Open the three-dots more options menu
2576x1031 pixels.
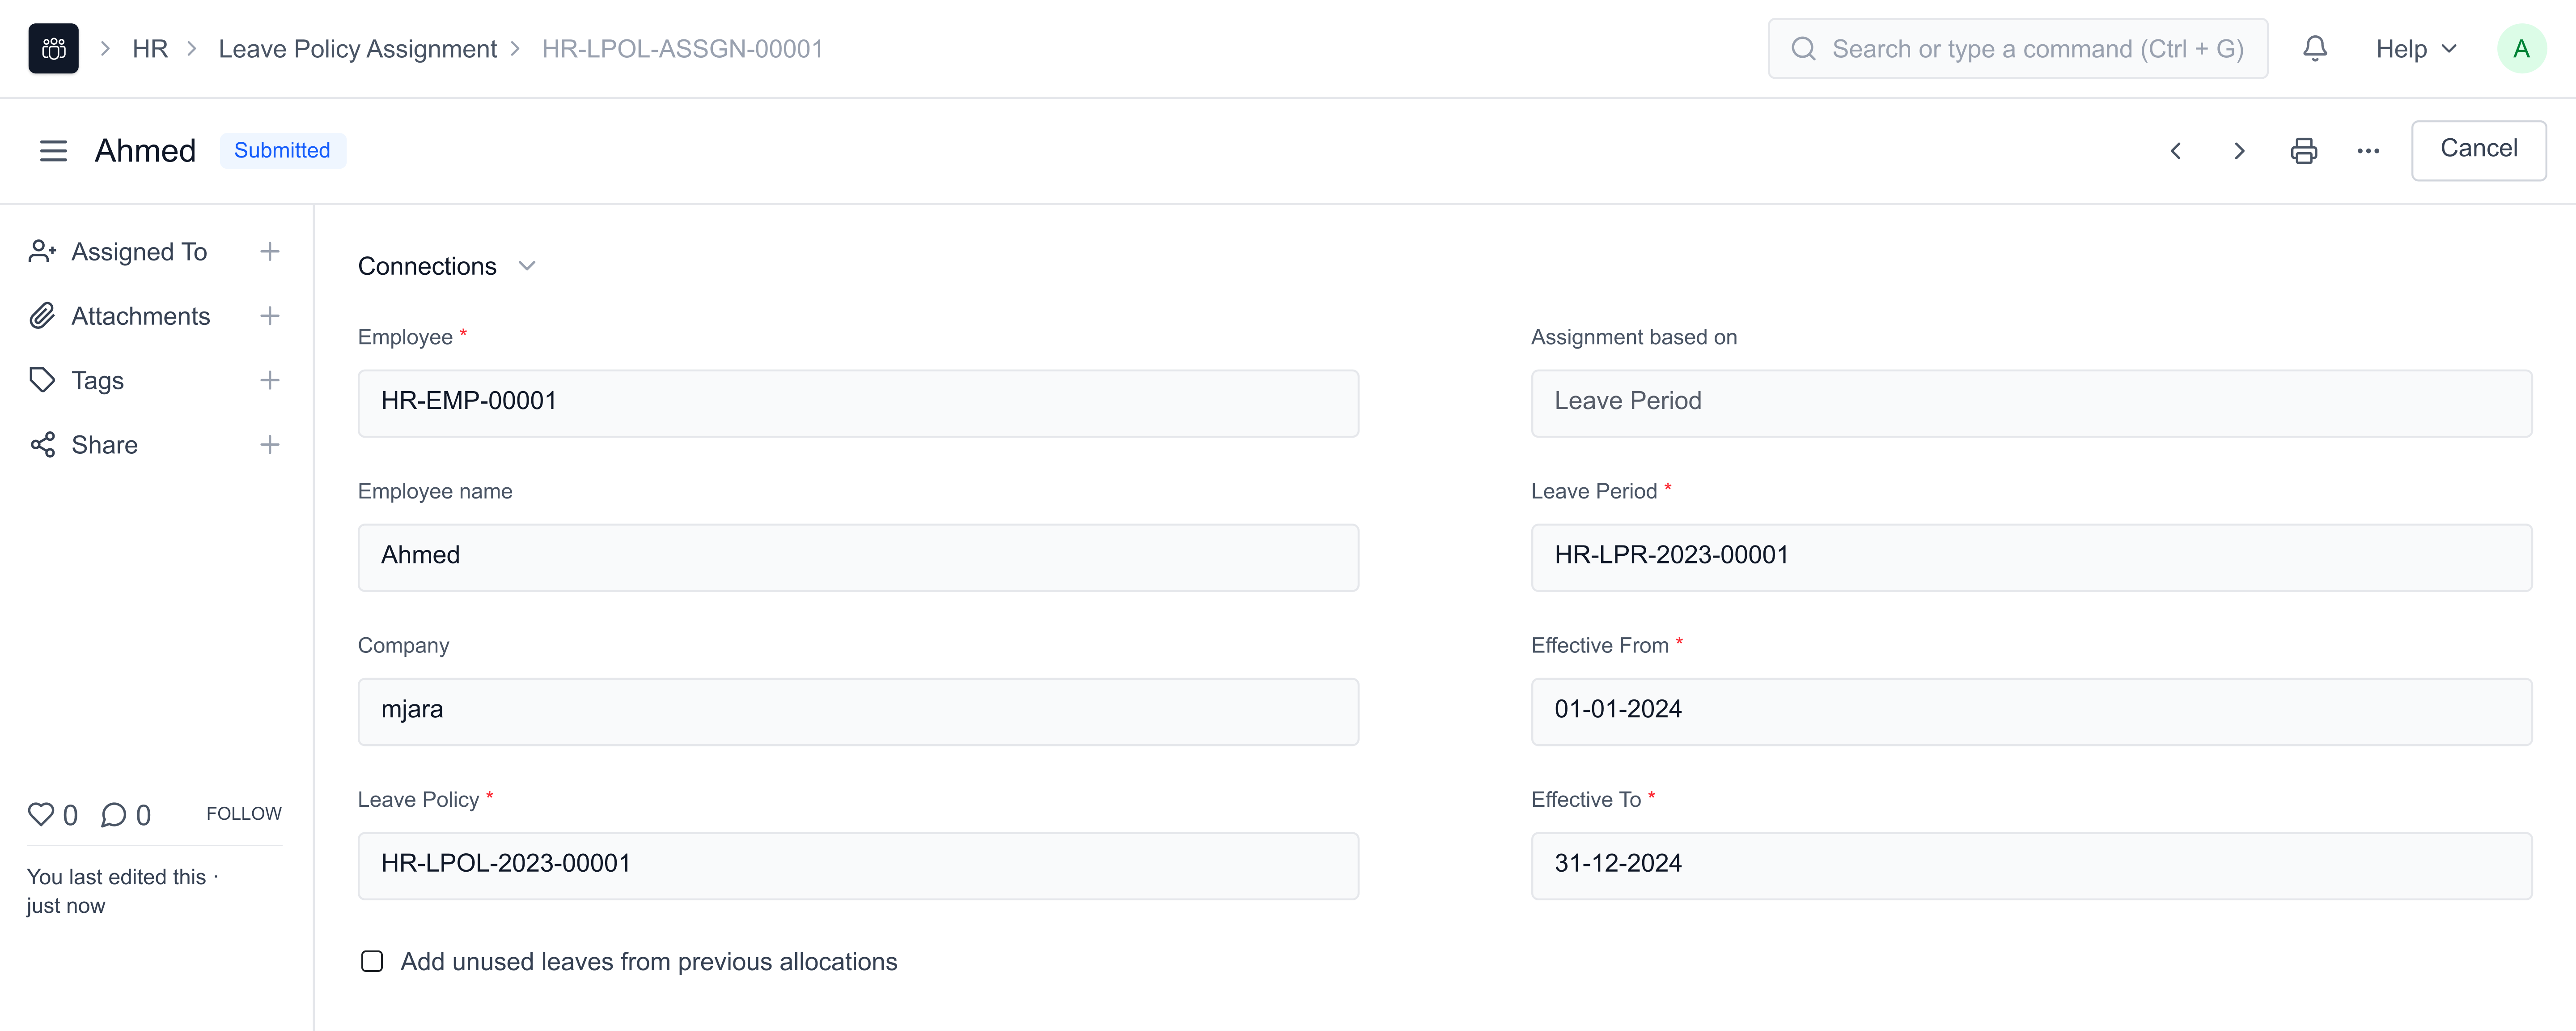point(2368,151)
